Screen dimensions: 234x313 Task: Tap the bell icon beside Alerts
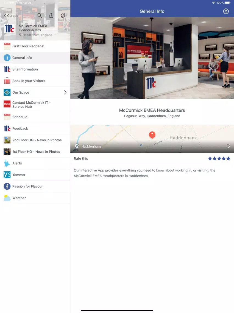tap(7, 163)
